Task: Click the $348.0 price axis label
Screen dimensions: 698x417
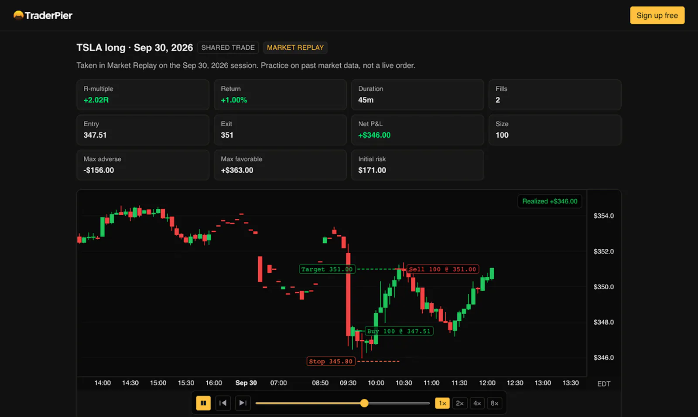Action: pos(604,322)
